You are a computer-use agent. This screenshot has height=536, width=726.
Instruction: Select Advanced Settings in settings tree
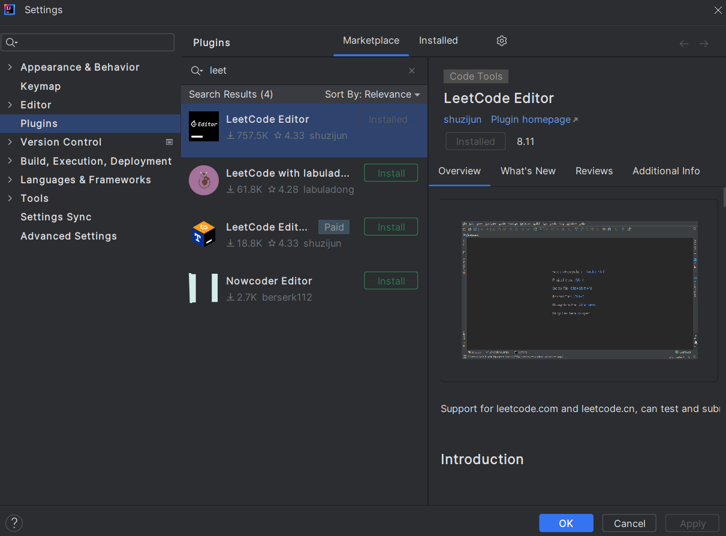(x=68, y=236)
